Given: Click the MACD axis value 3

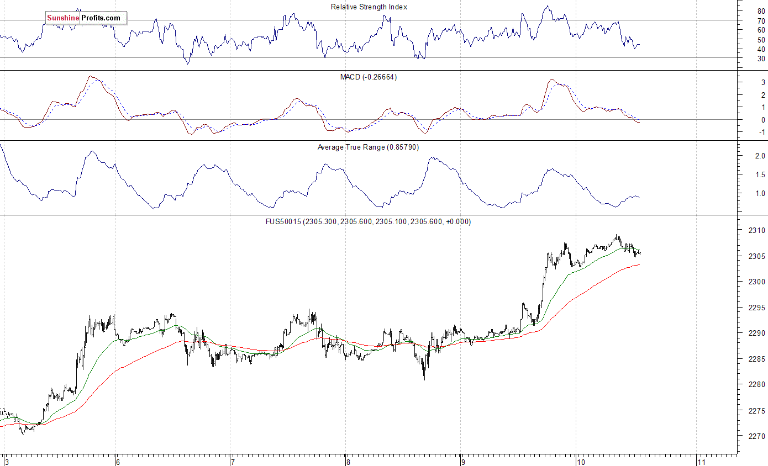Looking at the screenshot, I should click(763, 82).
